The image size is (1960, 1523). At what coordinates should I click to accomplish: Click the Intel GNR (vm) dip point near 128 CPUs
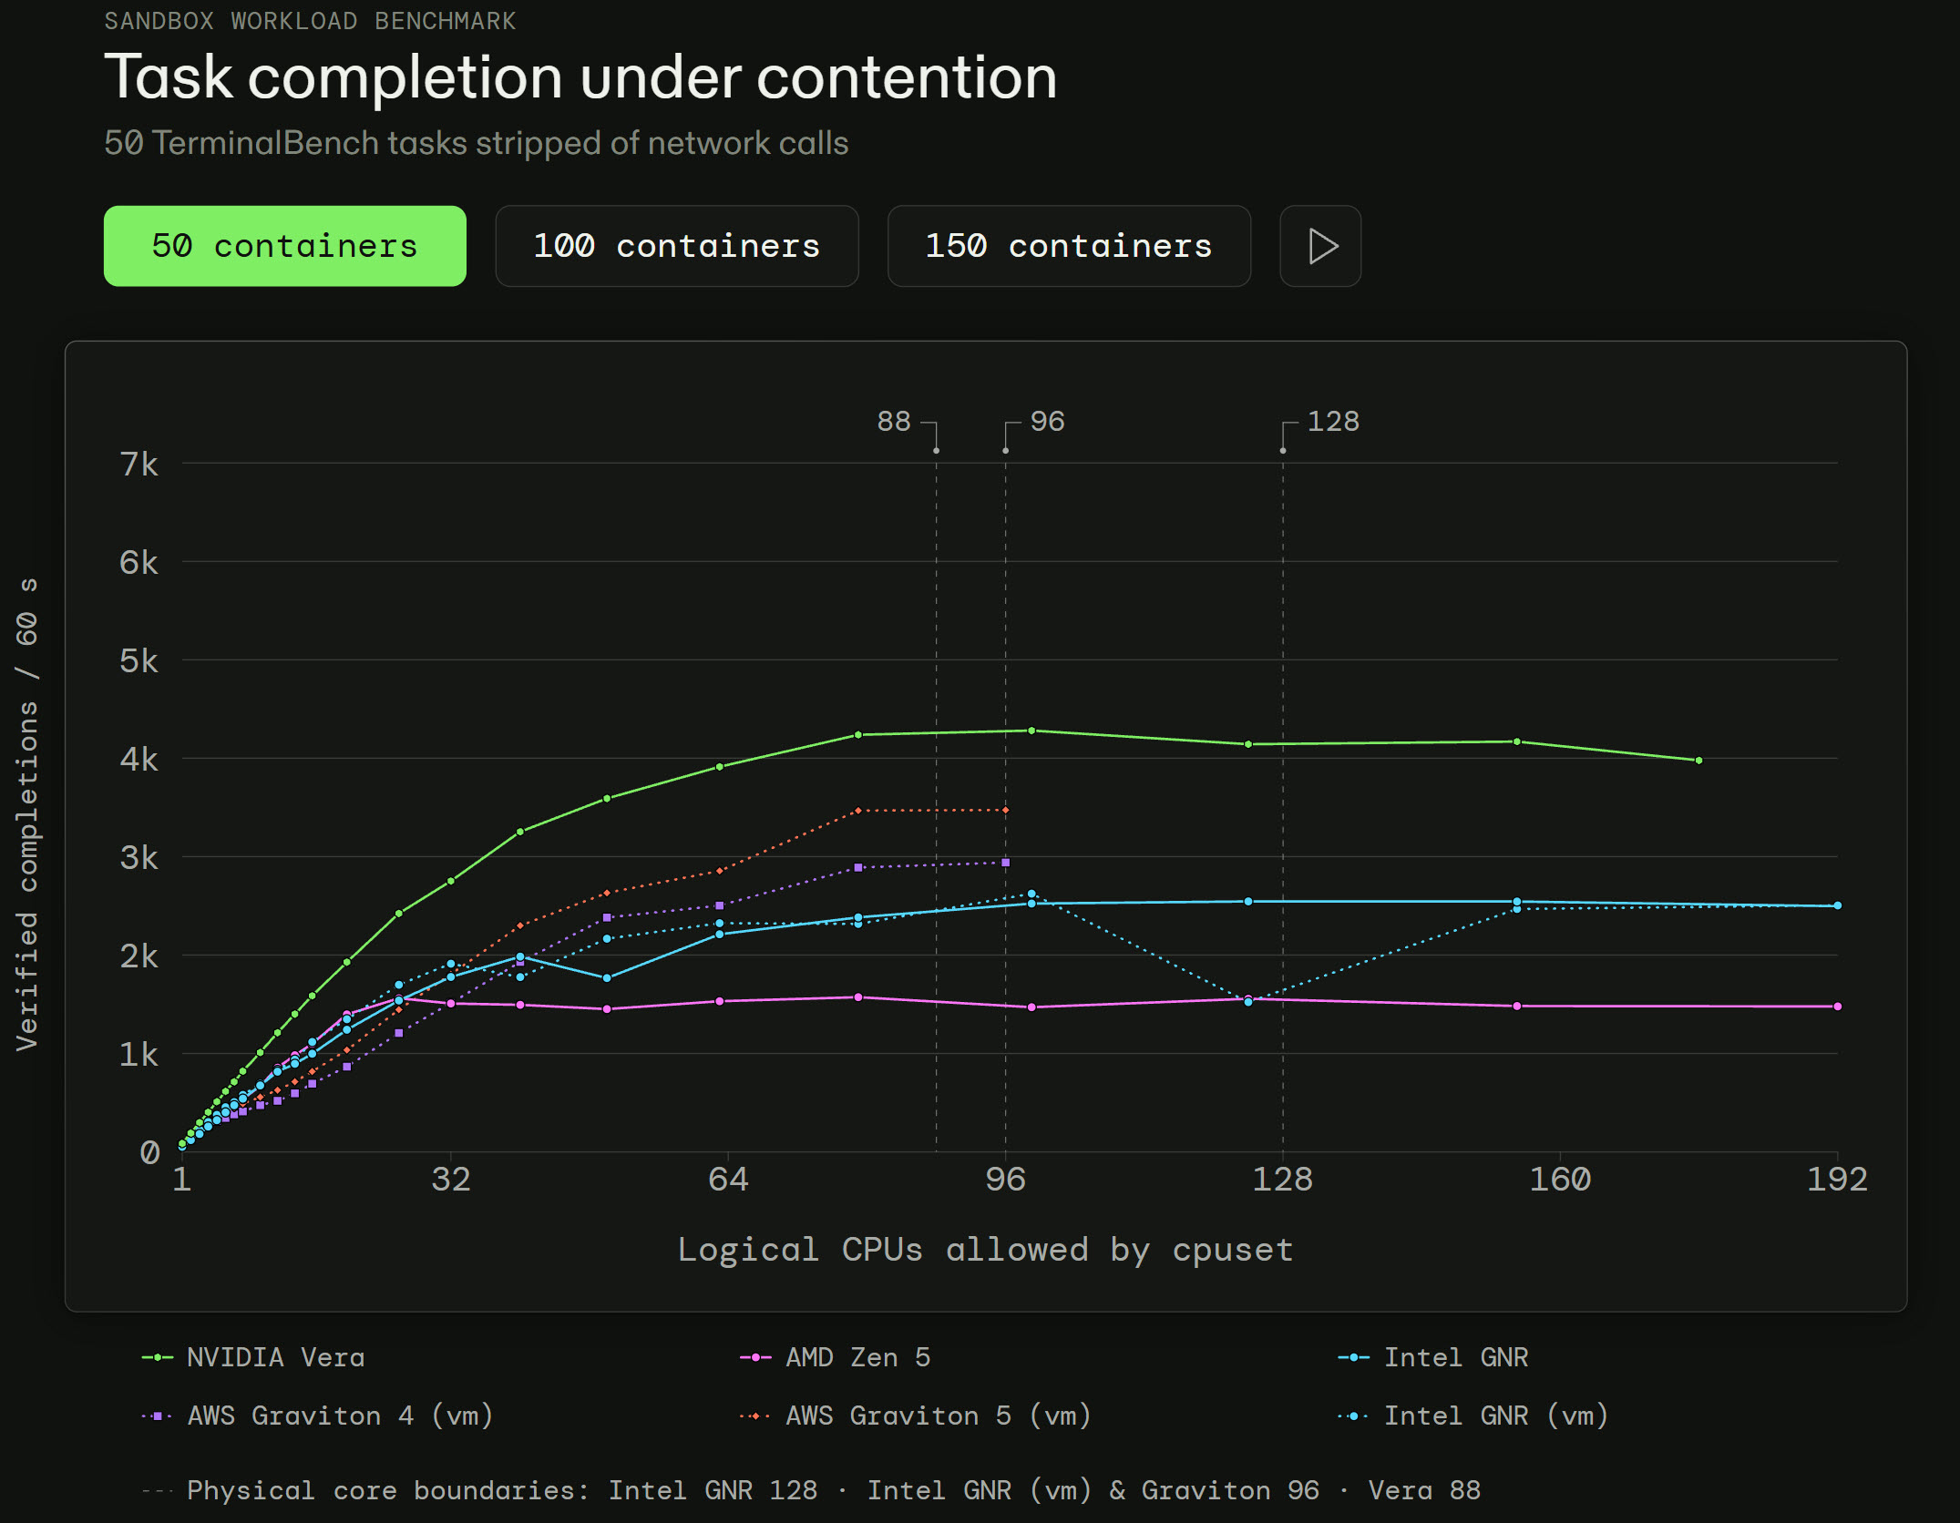[1248, 1002]
